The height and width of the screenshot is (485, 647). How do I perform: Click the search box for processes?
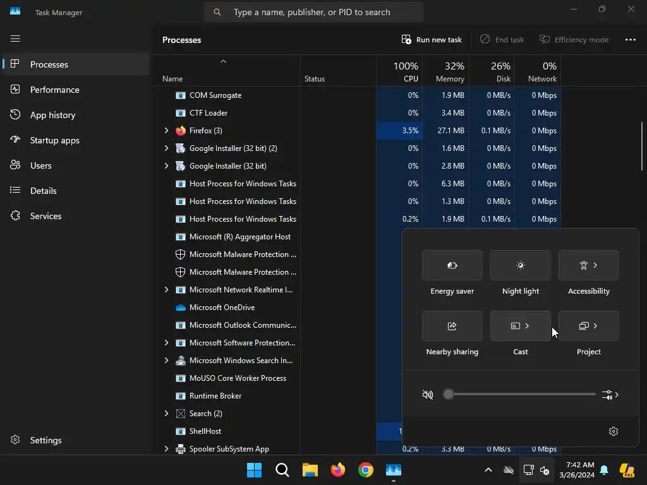(313, 13)
